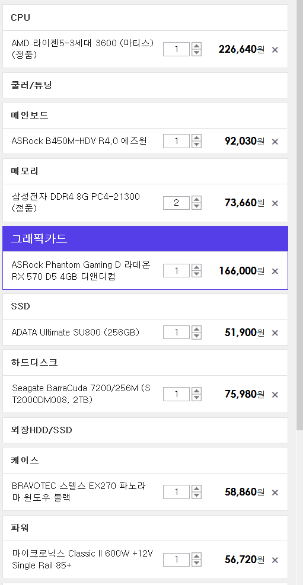Remove the AMD Ryzen 5 3600 CPU item
This screenshot has width=303, height=585.
(275, 50)
